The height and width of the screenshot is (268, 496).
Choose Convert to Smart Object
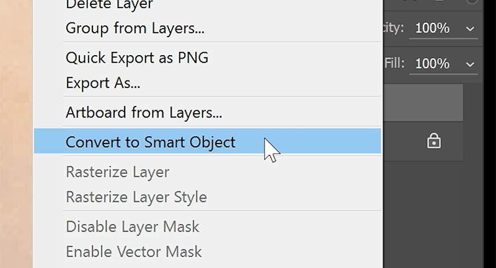151,142
